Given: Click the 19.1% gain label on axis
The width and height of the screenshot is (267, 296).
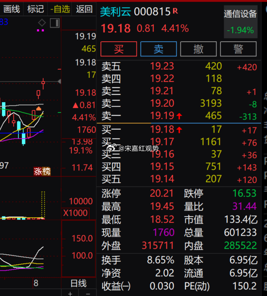Looking at the screenshot, I should pos(81,151).
